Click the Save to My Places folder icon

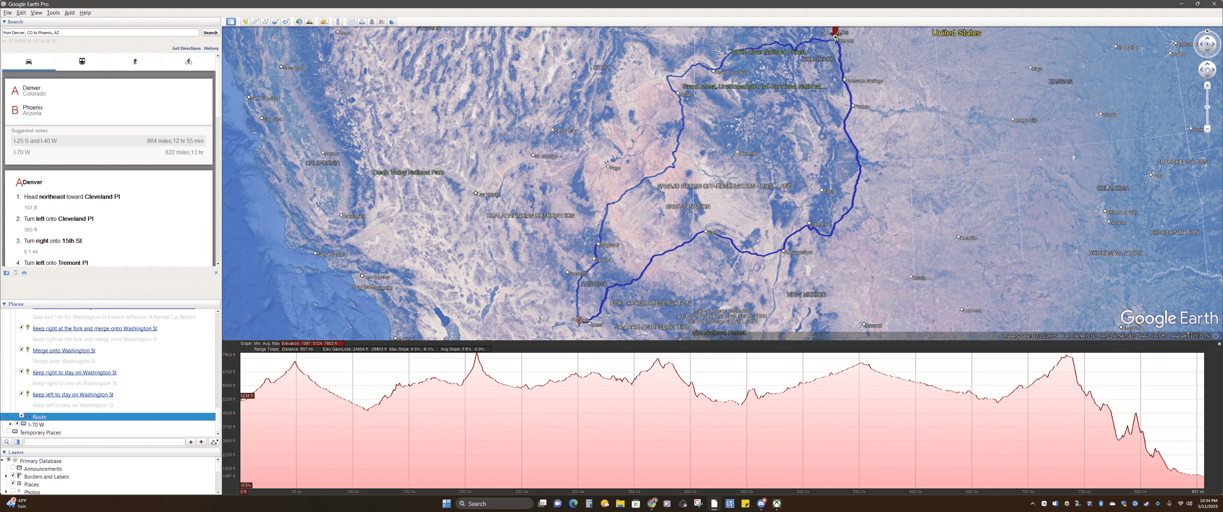[6, 273]
